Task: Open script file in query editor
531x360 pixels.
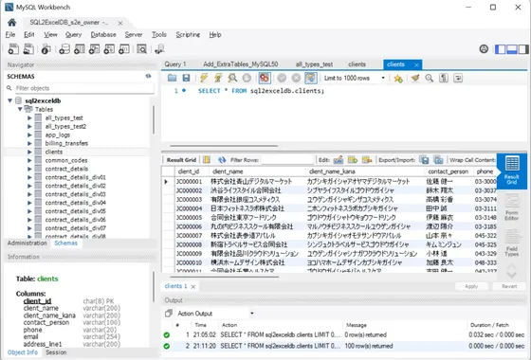Action: [172, 78]
